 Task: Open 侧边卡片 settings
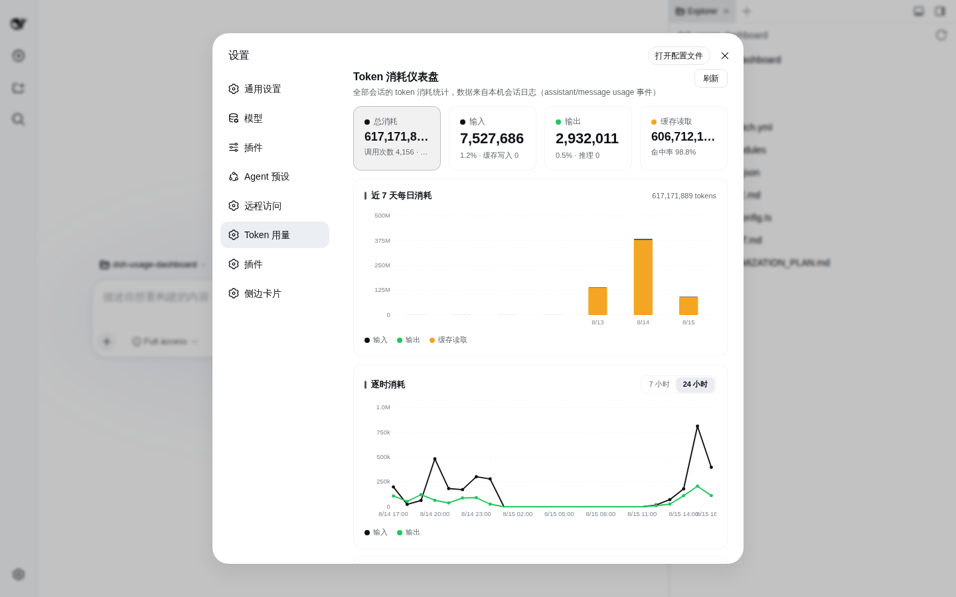coord(275,293)
